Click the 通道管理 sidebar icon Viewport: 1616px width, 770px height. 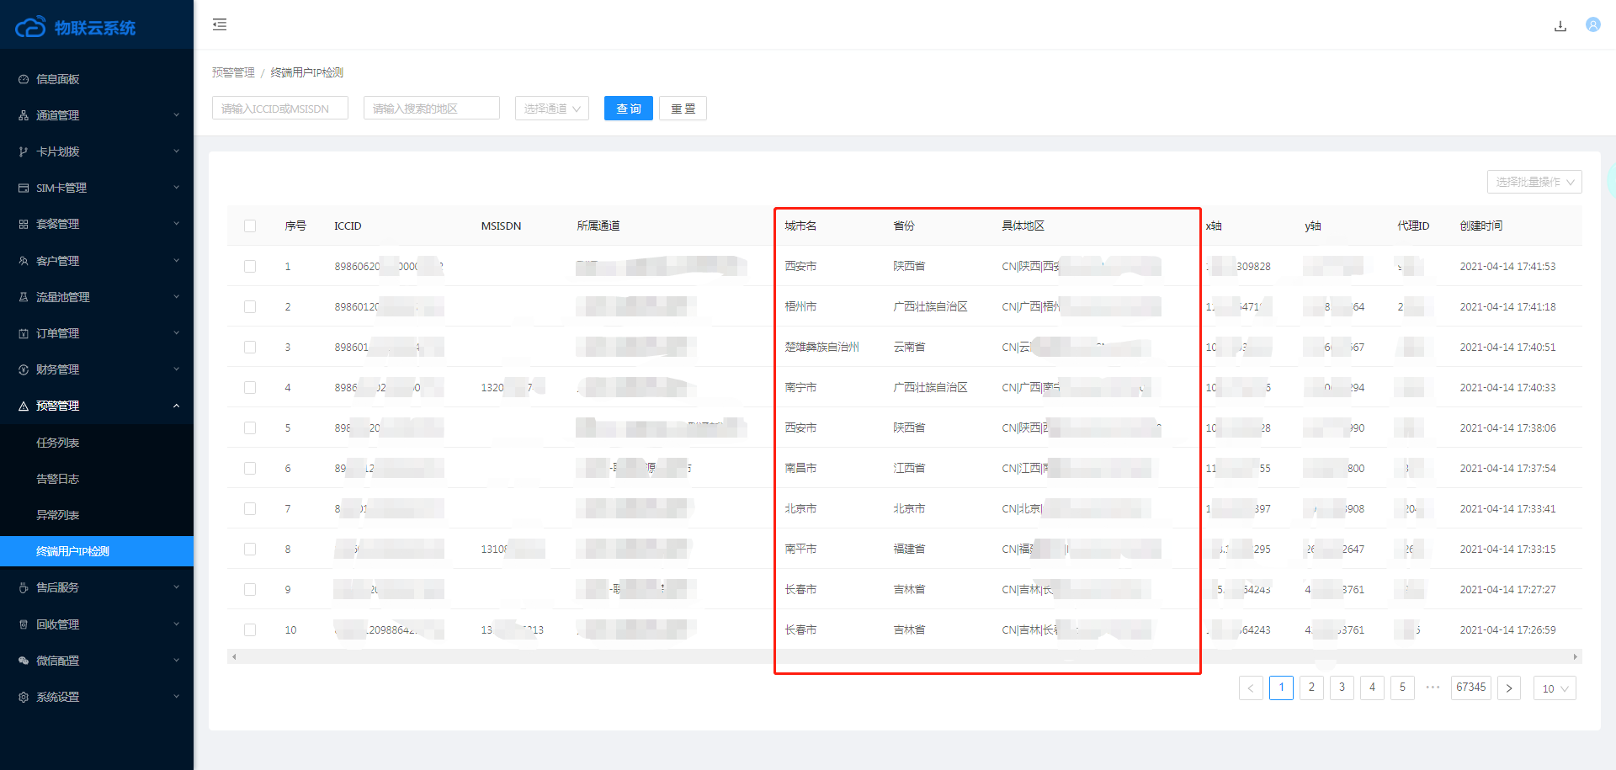click(24, 115)
